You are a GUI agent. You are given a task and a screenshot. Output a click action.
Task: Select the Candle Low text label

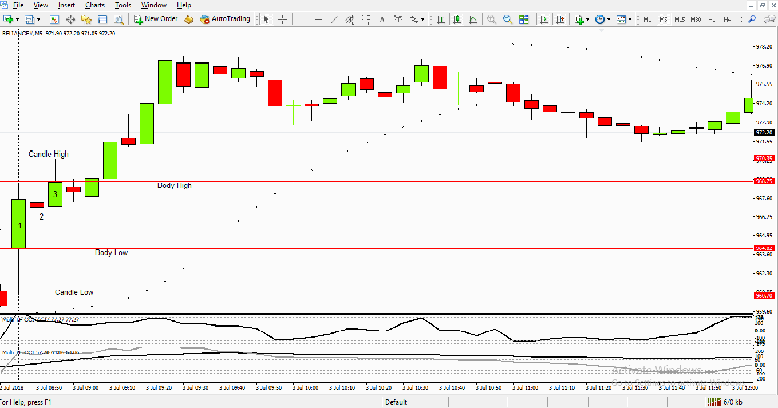pyautogui.click(x=74, y=292)
